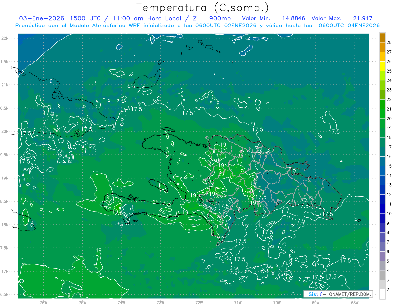Click the '17N' latitude axis label
Screen dimensions: 398x307
click(5, 271)
